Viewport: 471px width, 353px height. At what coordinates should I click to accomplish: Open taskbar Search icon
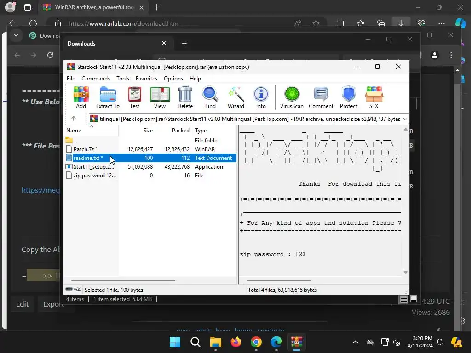(x=195, y=342)
